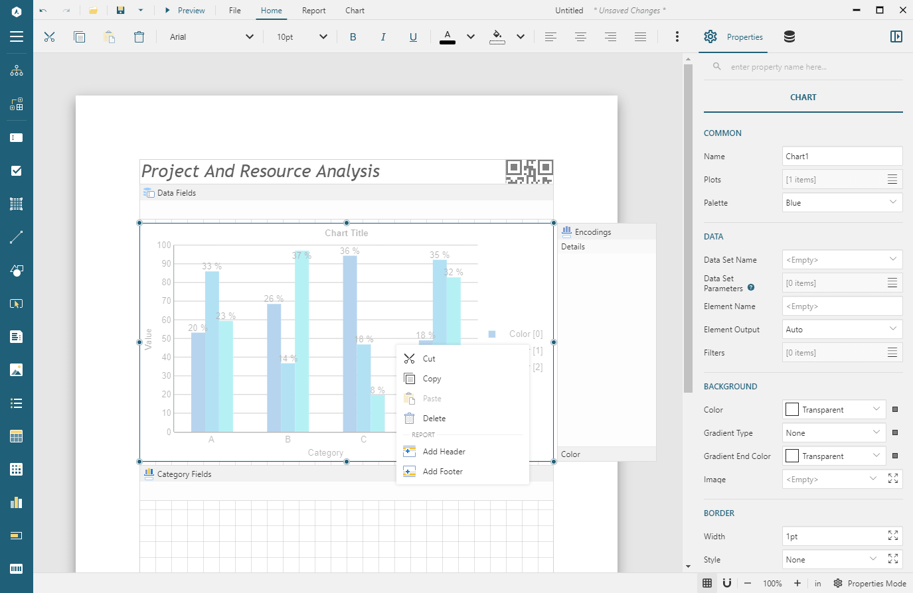Click the Save icon in title bar
This screenshot has width=913, height=593.
[120, 11]
